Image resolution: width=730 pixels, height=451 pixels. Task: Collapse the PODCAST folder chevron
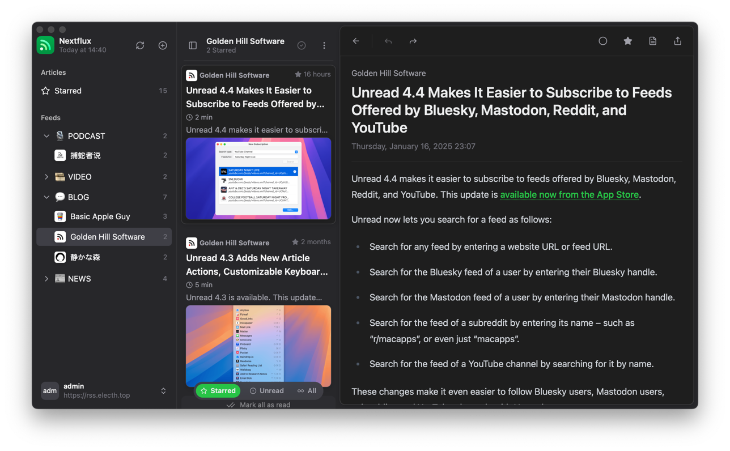click(46, 136)
